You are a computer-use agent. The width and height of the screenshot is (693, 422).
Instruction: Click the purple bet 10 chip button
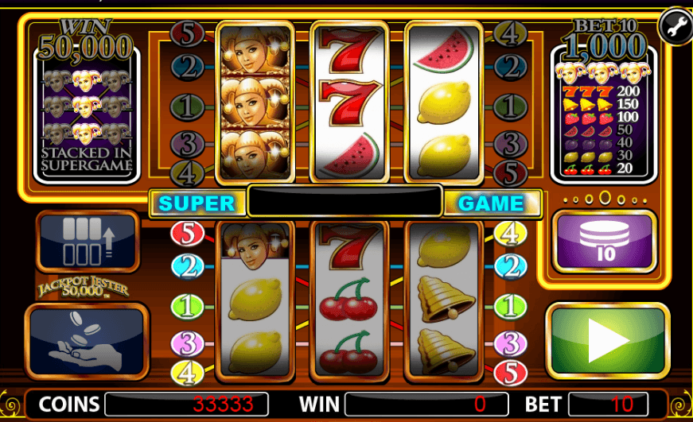[605, 241]
